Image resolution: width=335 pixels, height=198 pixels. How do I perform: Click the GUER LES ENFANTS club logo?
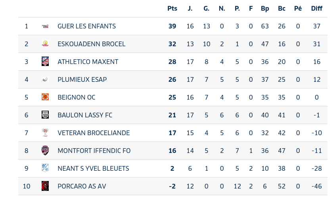(45, 26)
